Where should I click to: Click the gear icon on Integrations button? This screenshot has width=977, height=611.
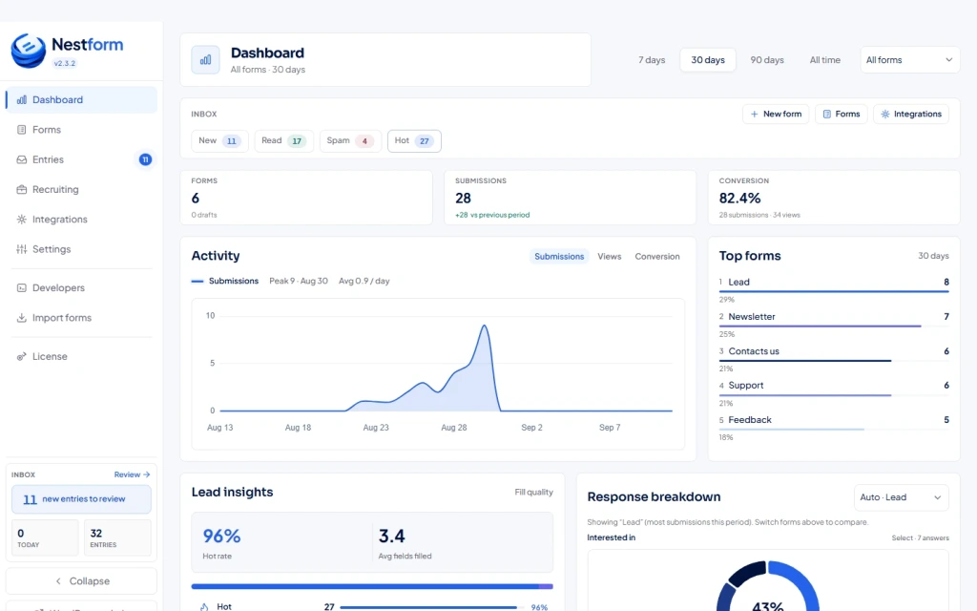(885, 115)
